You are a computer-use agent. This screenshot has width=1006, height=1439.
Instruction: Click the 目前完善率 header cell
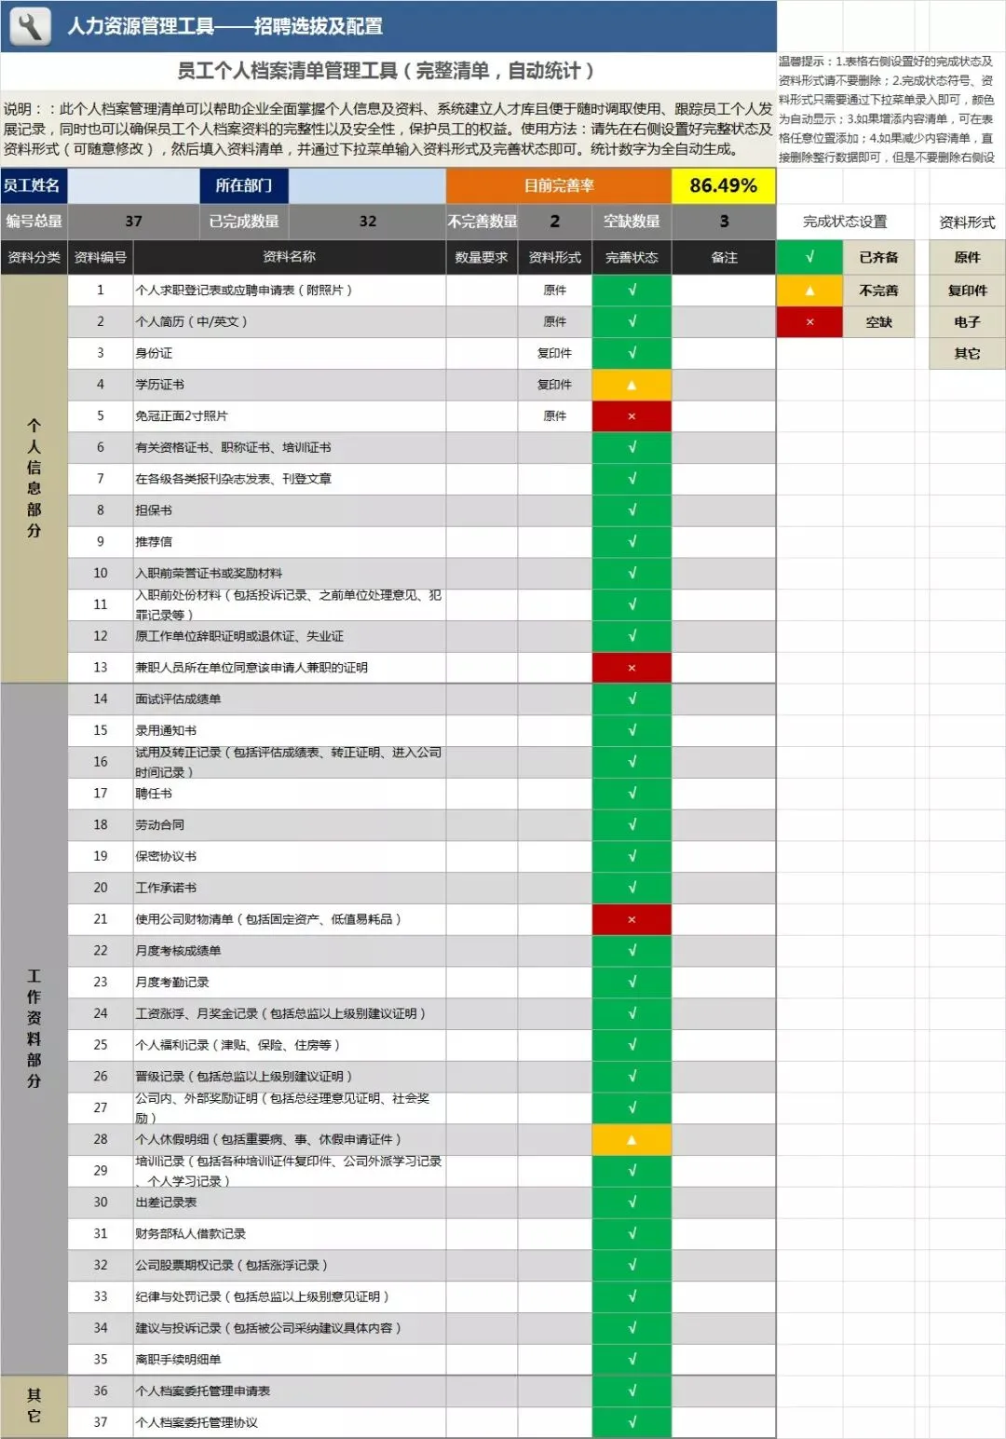pyautogui.click(x=559, y=185)
